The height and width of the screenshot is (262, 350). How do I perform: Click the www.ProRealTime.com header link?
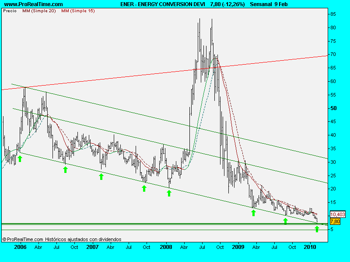click(33, 4)
